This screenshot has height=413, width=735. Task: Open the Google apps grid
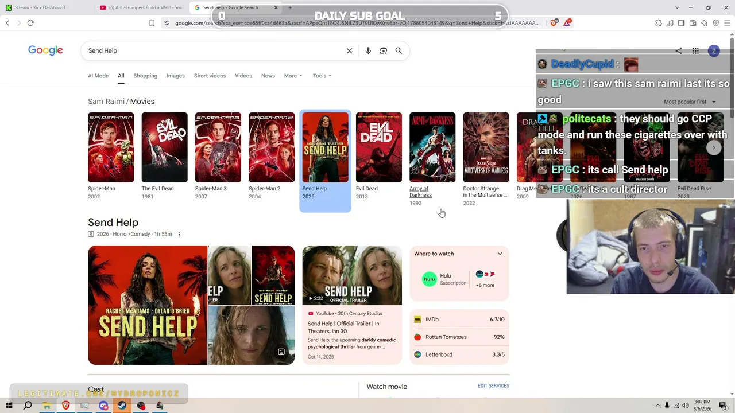click(x=695, y=51)
